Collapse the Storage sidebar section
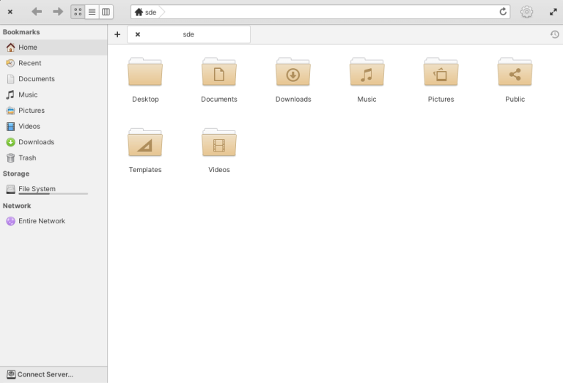This screenshot has height=383, width=563. pyautogui.click(x=16, y=174)
